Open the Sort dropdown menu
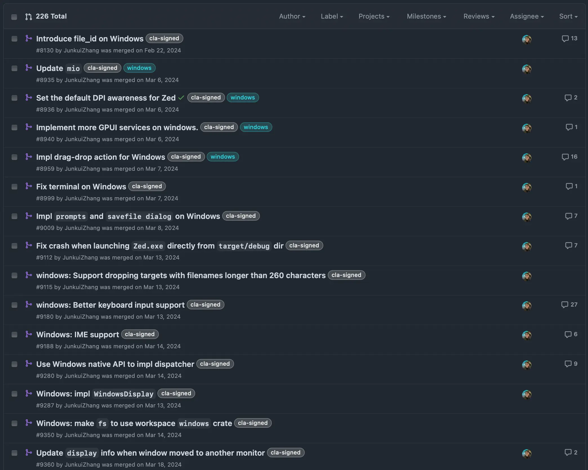Screen dimensions: 588x470 [568, 16]
